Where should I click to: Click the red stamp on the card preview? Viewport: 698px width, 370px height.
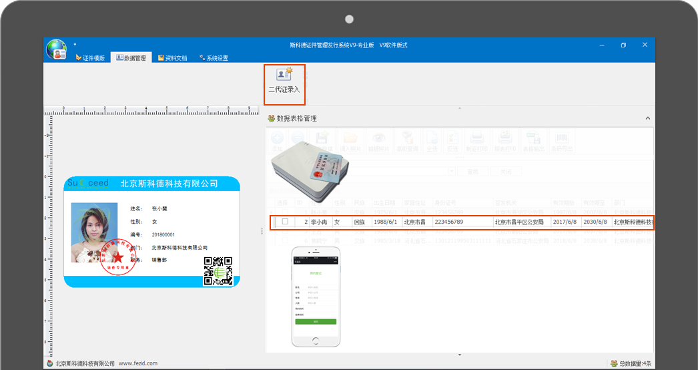(118, 257)
